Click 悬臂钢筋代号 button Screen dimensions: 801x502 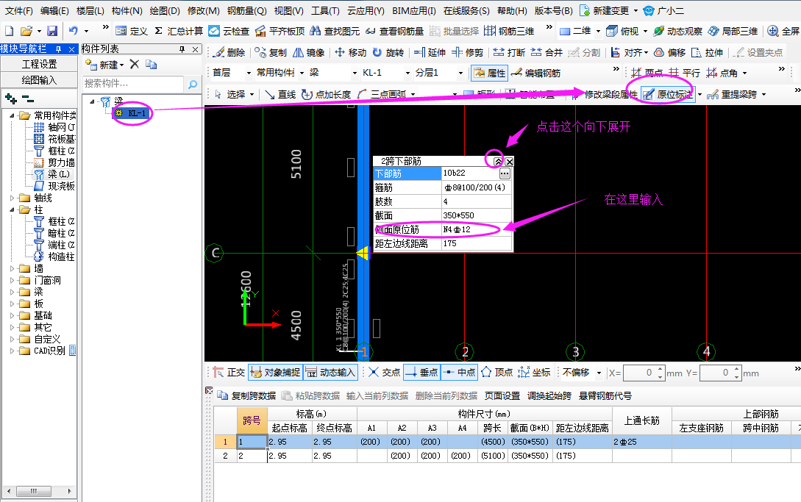coord(605,395)
